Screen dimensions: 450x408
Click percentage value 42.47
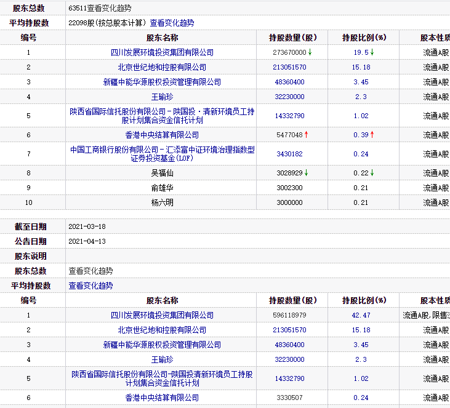pyautogui.click(x=361, y=315)
